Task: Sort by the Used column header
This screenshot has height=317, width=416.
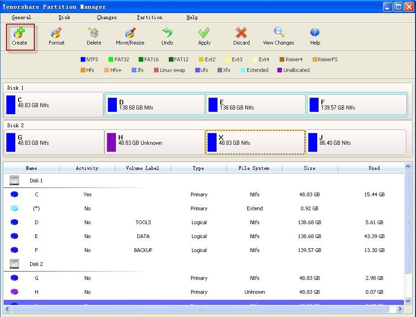Action: click(x=371, y=168)
